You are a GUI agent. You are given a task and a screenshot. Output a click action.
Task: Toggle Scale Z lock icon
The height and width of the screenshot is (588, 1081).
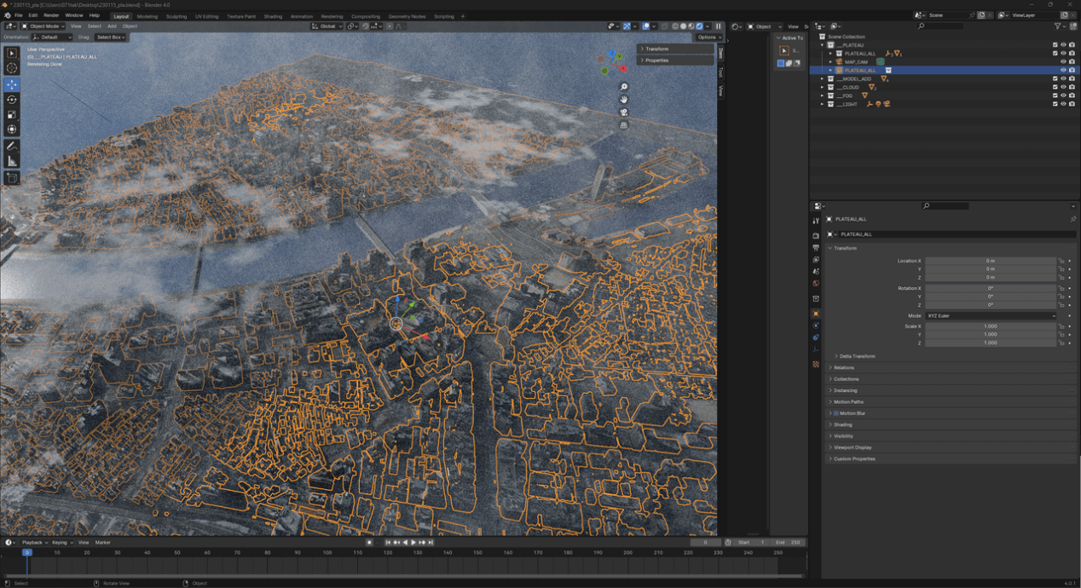pos(1062,343)
